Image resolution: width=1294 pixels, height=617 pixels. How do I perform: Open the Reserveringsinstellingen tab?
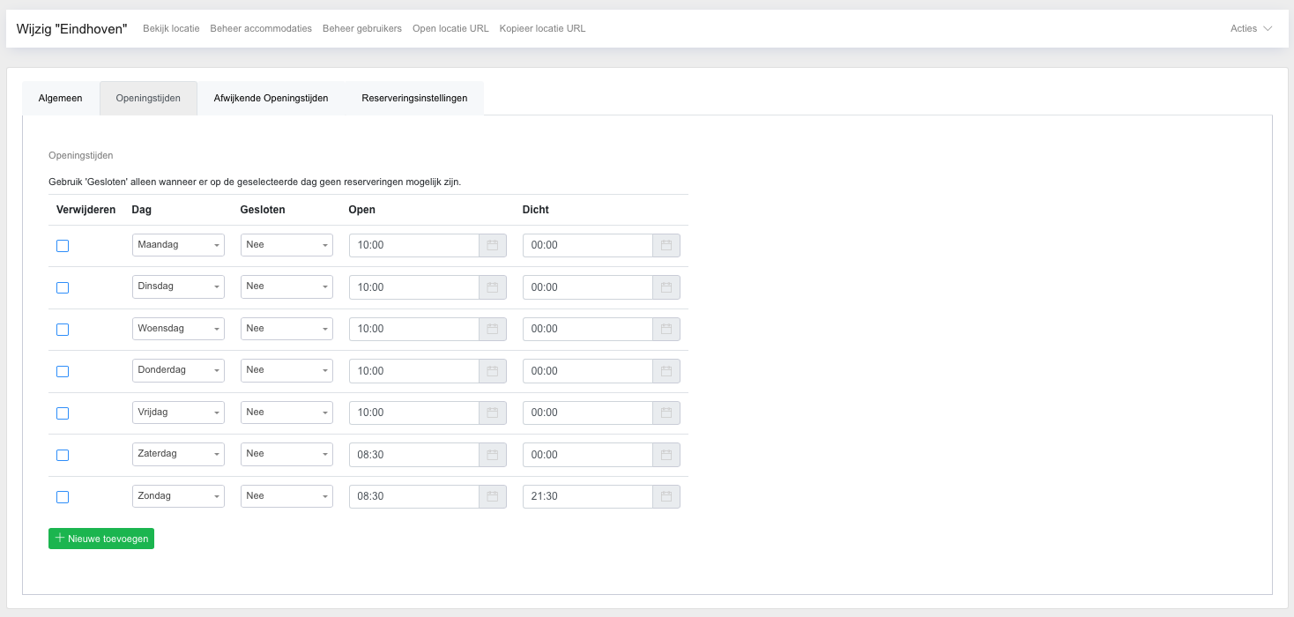(x=414, y=98)
